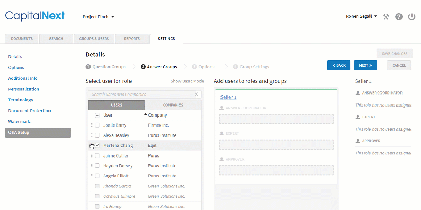
Task: Open Watermark settings
Action: tap(19, 121)
